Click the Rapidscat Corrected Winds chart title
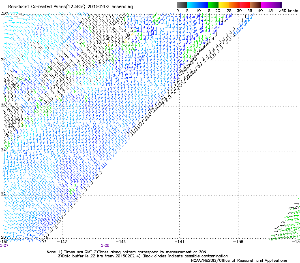The width and height of the screenshot is (300, 263). pos(71,7)
